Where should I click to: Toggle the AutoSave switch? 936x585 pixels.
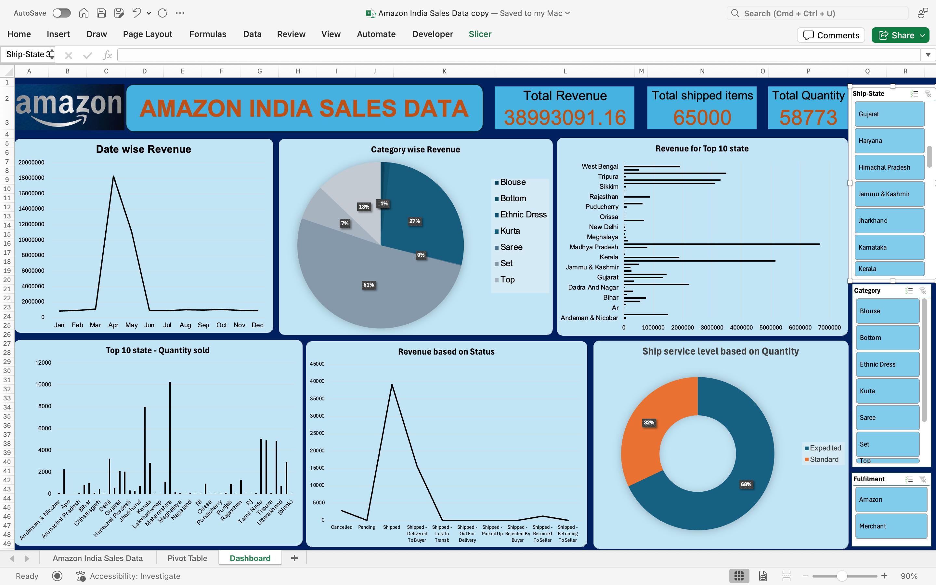tap(62, 13)
